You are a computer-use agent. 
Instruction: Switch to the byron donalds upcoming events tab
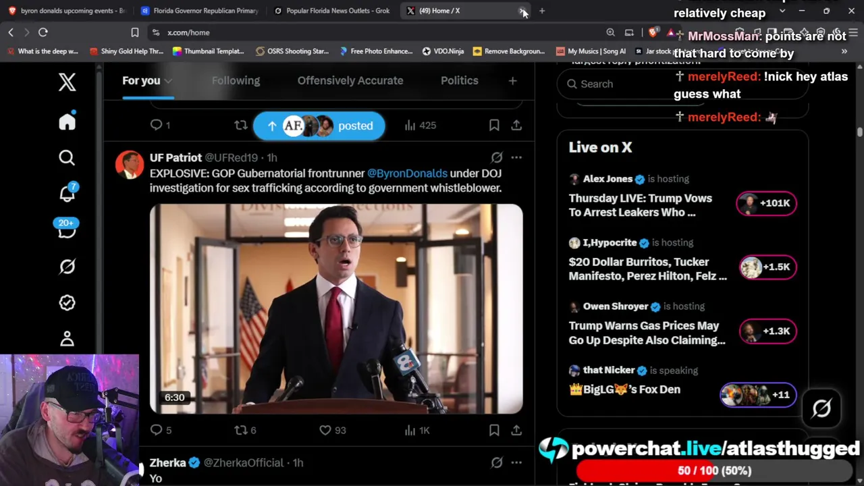tap(66, 11)
